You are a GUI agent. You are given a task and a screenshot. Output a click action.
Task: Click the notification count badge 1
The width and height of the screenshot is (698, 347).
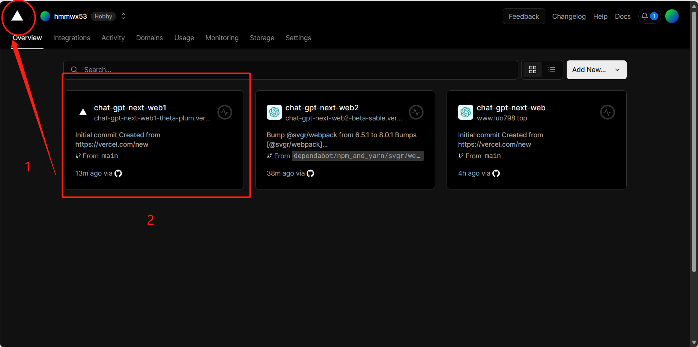pos(654,16)
